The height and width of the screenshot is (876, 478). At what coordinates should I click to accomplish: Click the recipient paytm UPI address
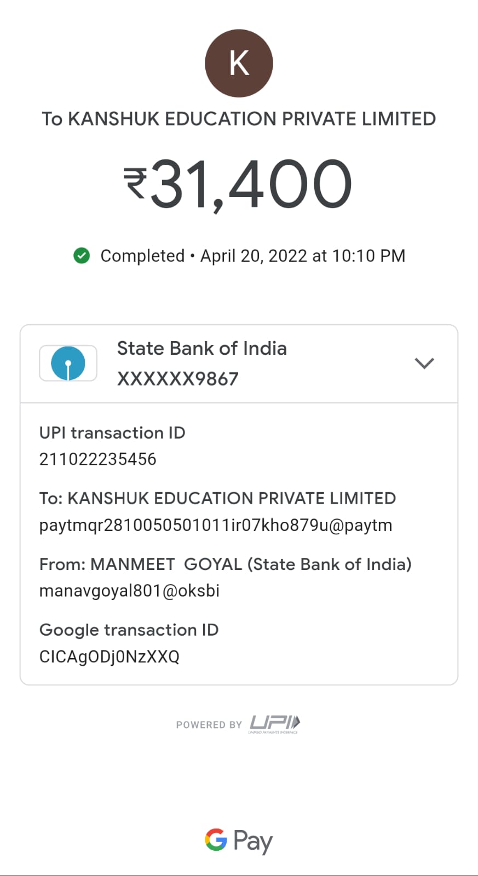click(x=215, y=525)
